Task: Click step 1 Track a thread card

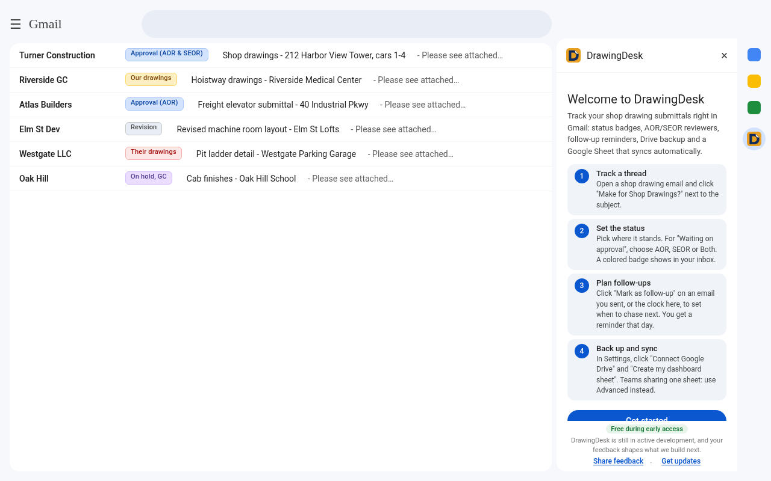Action: point(647,189)
